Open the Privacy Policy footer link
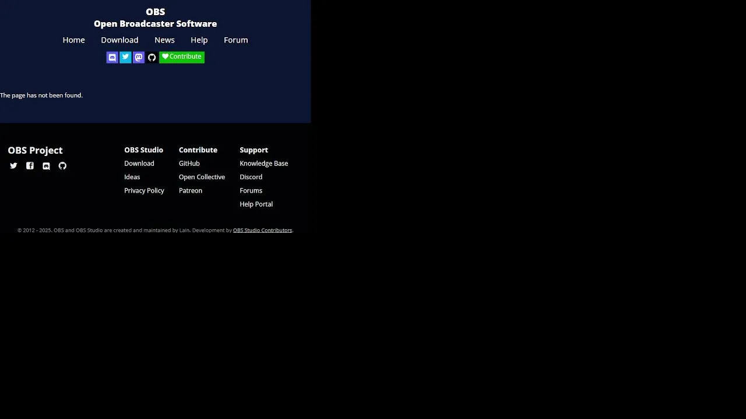The image size is (746, 419). pos(144,191)
